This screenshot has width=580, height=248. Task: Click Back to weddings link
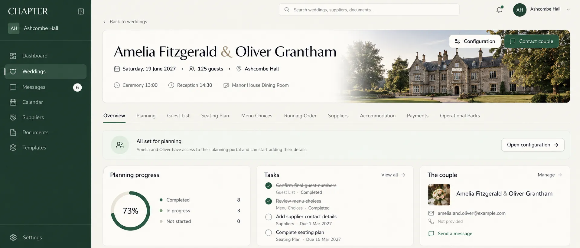click(125, 21)
